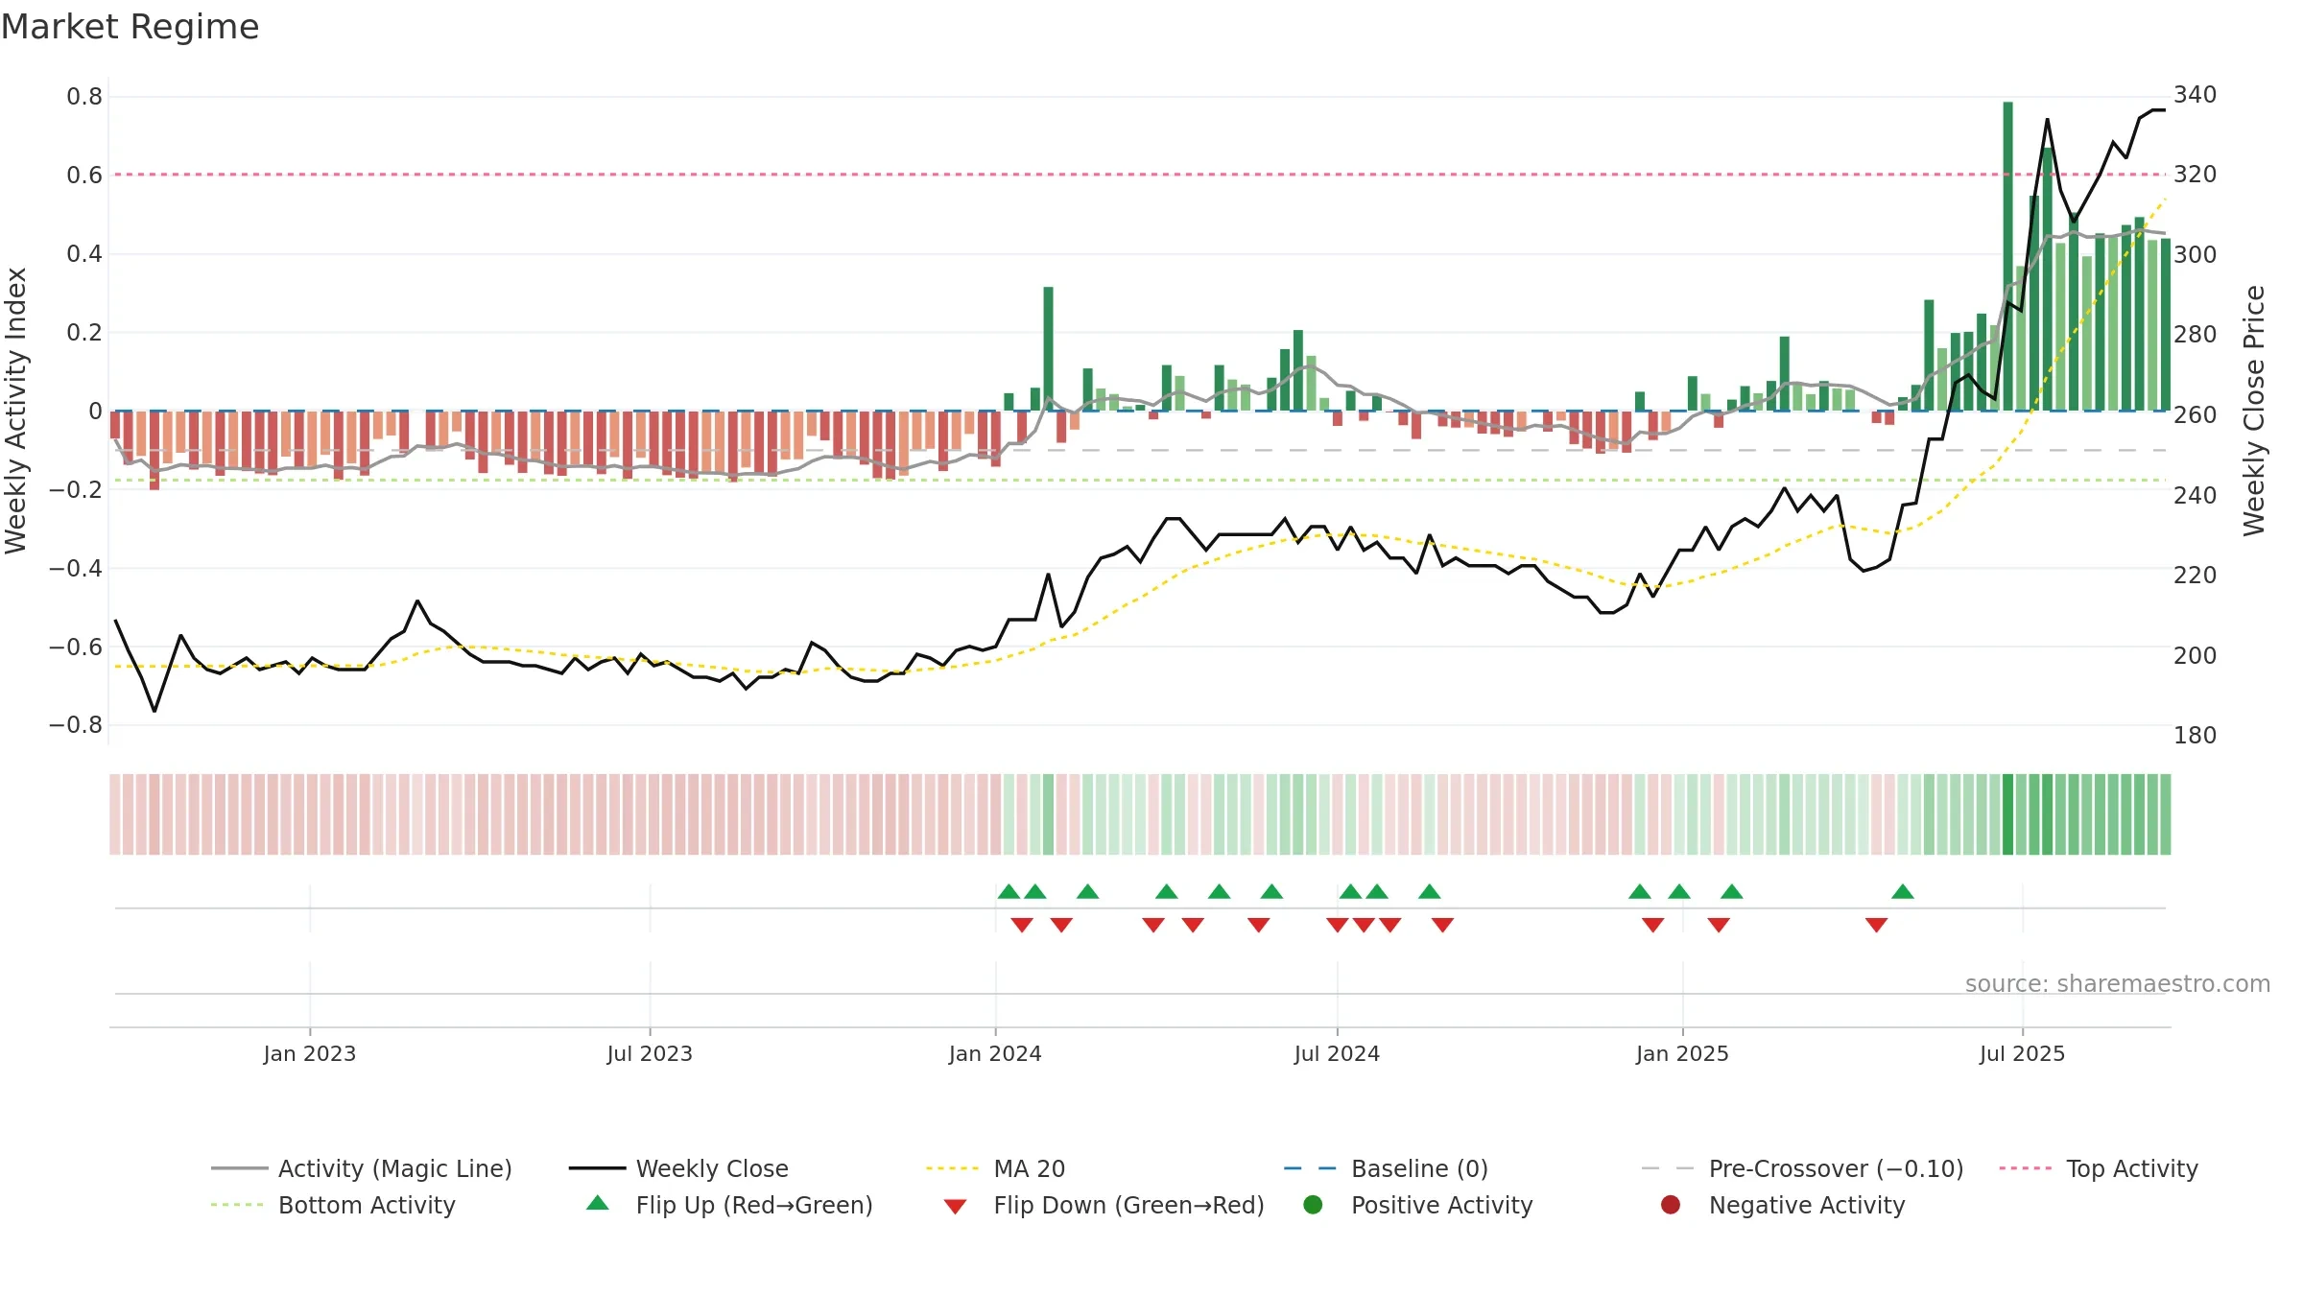The image size is (2303, 1295).
Task: Click the 180 price axis tick label
Action: (2196, 736)
